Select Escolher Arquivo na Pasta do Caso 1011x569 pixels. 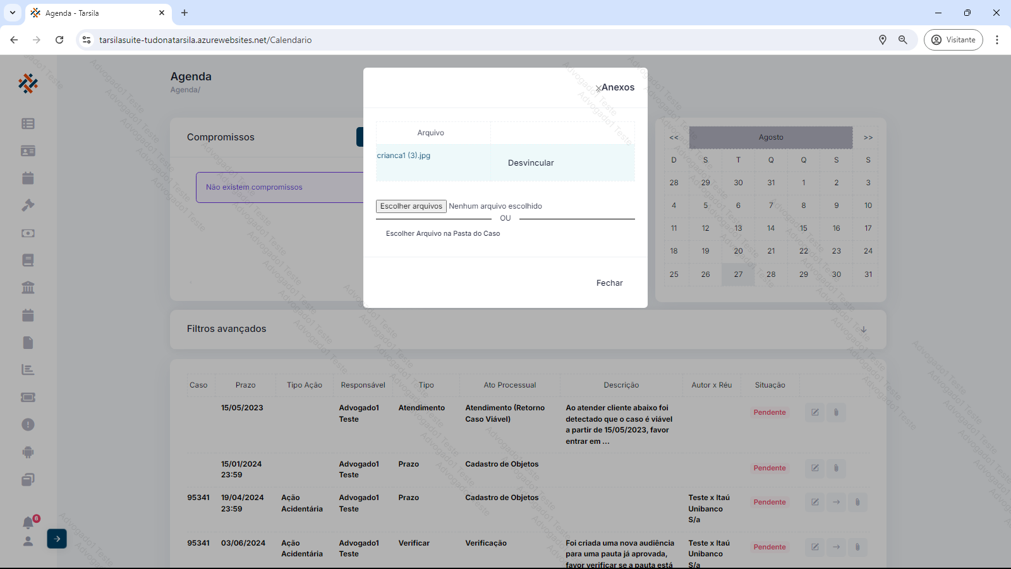(x=442, y=234)
